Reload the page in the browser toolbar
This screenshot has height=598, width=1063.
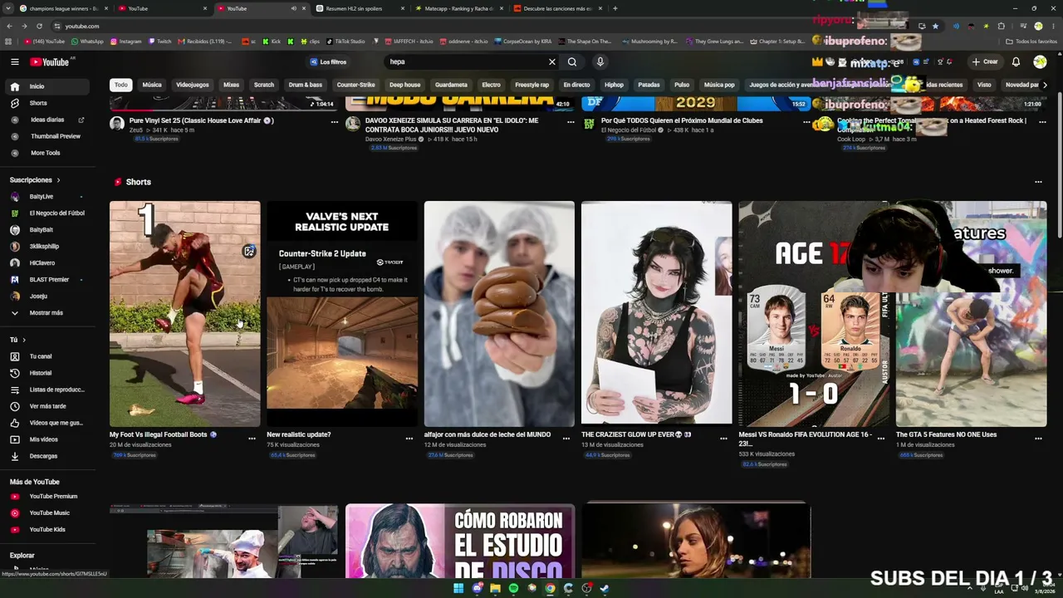(38, 26)
